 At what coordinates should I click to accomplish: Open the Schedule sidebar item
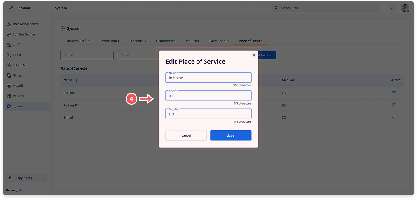(19, 65)
